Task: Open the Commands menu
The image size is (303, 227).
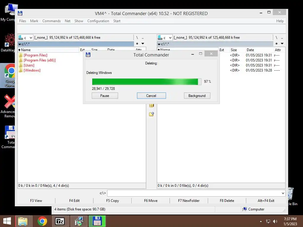Action: click(51, 21)
